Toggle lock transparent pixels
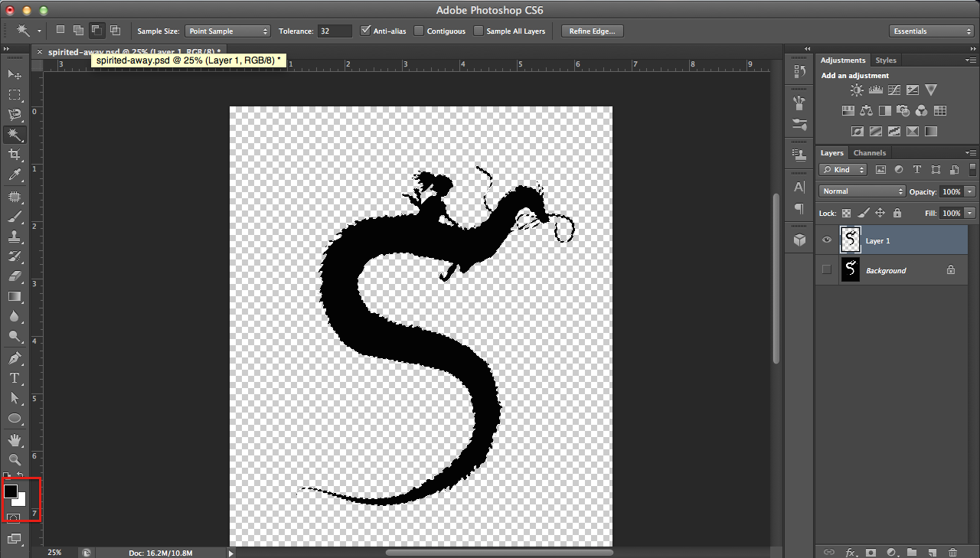Image resolution: width=980 pixels, height=558 pixels. click(847, 214)
